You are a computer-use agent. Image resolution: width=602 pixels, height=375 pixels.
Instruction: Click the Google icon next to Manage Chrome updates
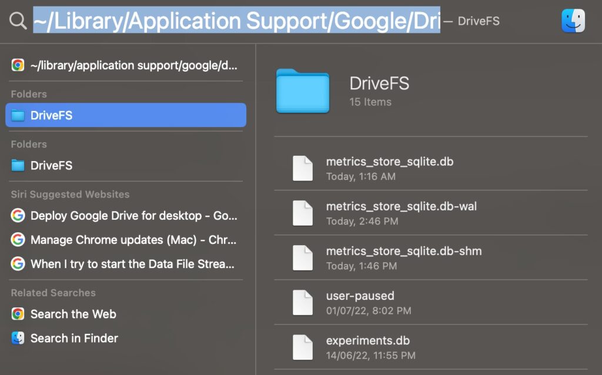pyautogui.click(x=17, y=240)
